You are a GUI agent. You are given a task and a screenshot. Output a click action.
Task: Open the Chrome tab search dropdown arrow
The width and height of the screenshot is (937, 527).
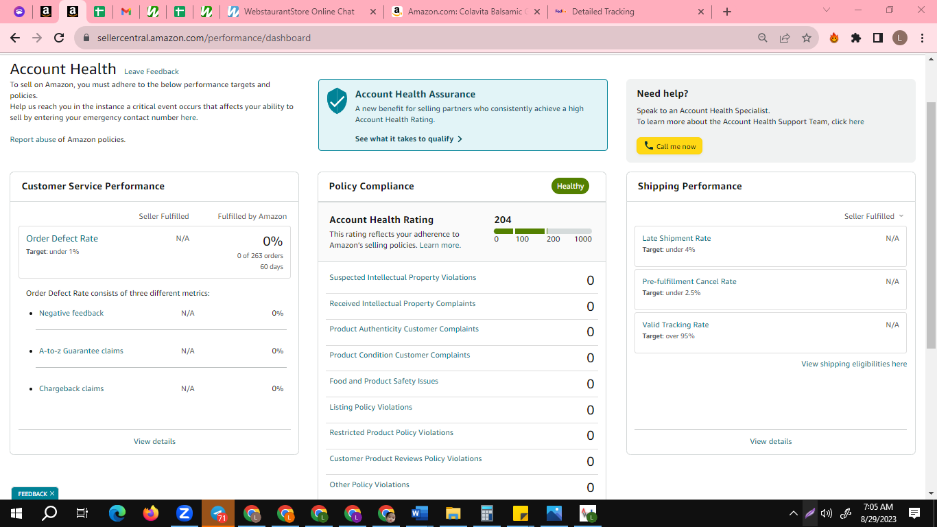click(826, 10)
